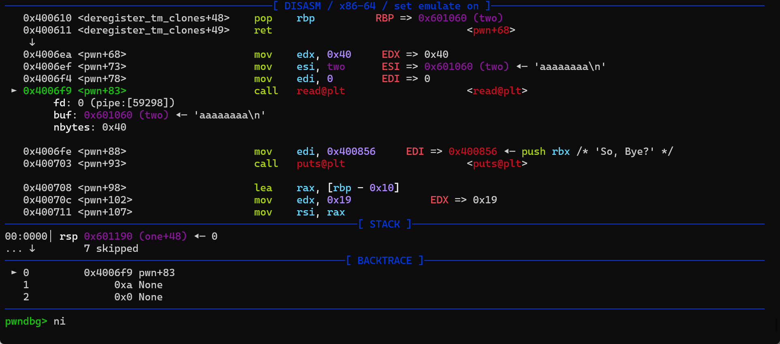The height and width of the screenshot is (344, 780).
Task: Click the fd: 0 (pipe:[59298]) argument
Action: click(114, 103)
